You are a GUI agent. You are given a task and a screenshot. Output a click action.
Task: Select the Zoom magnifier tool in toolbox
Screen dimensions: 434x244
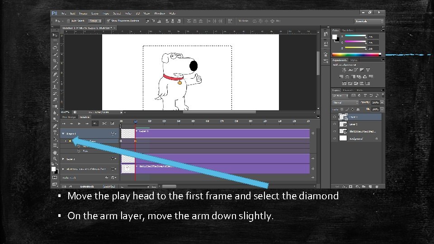[55, 159]
